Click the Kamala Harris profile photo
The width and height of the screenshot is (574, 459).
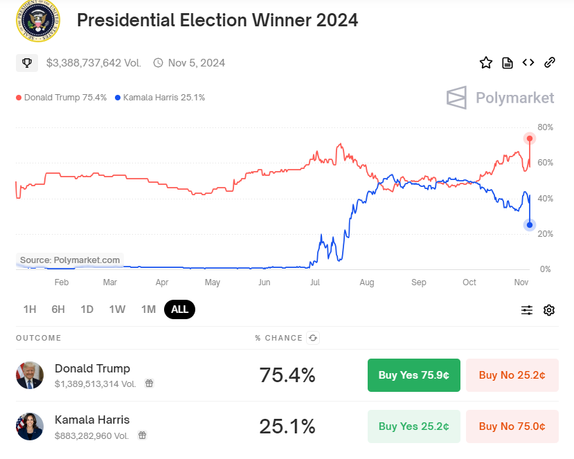(30, 426)
